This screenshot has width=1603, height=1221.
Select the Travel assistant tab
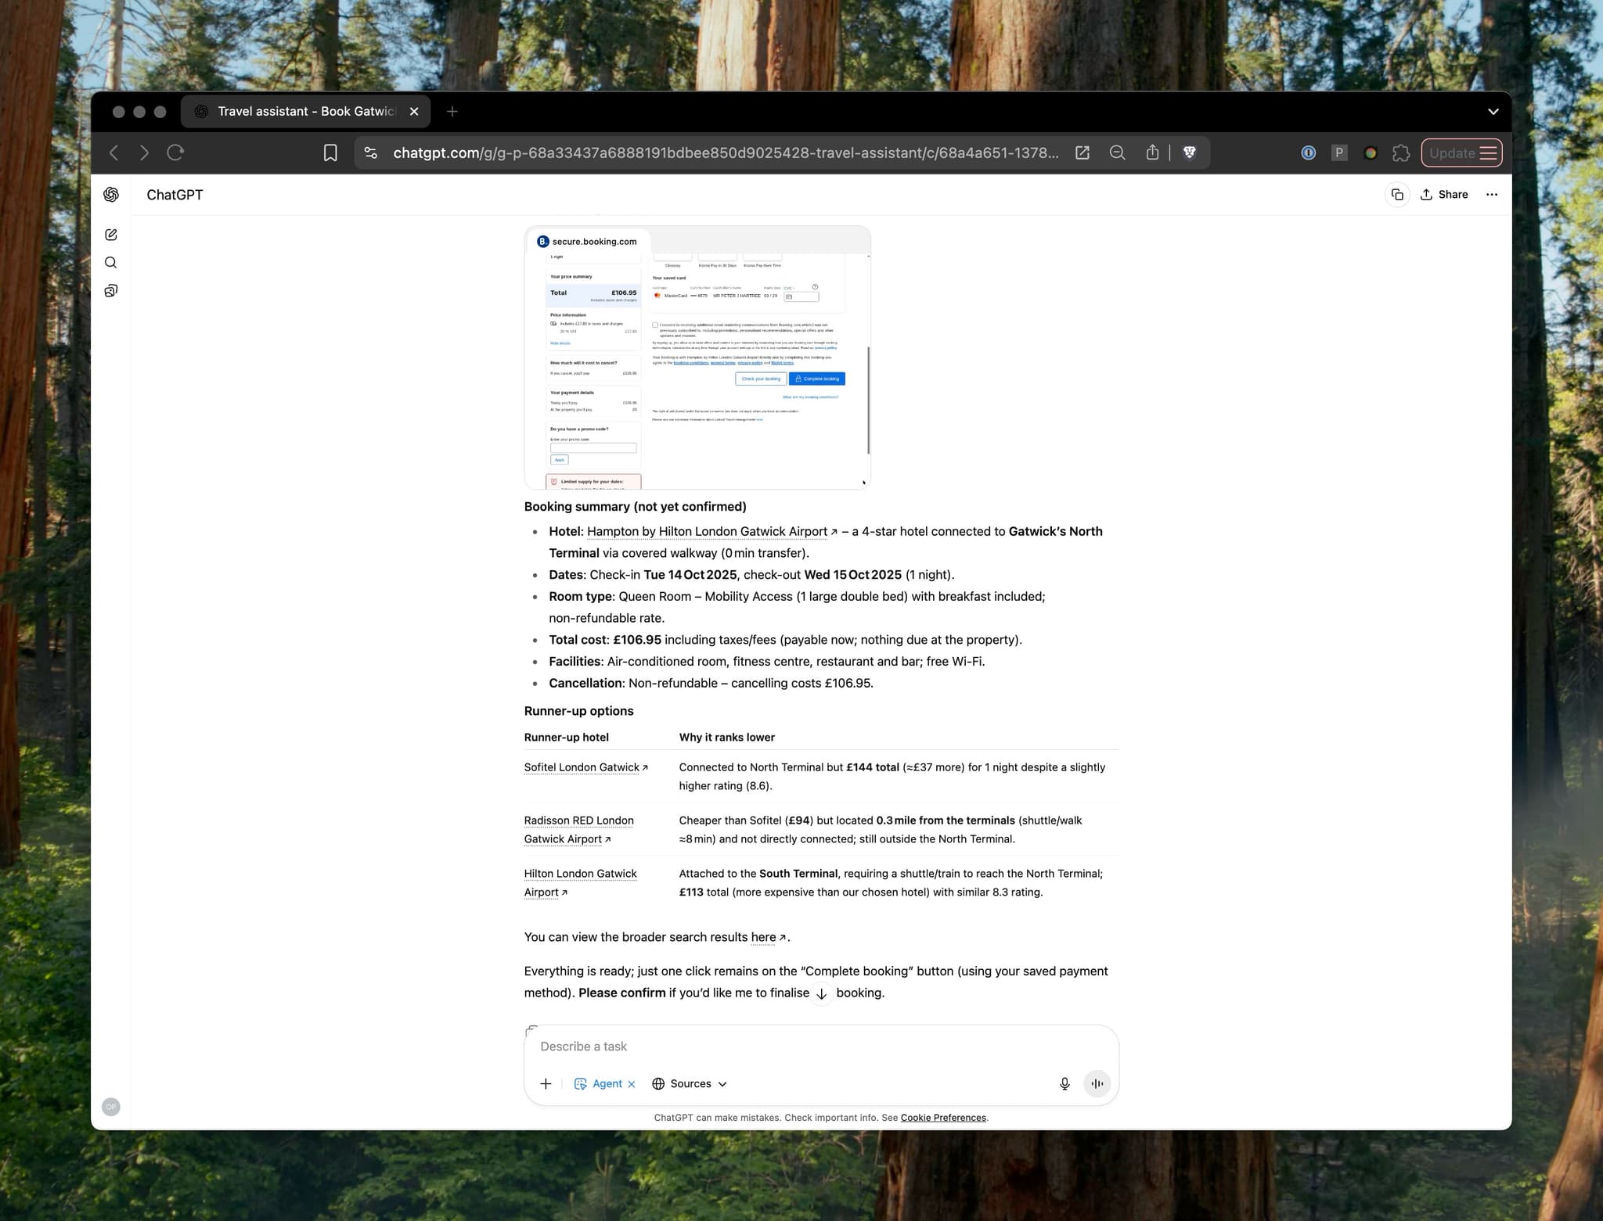(306, 112)
